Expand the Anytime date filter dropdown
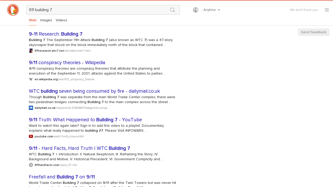Screen dimensions: 333x187 [212, 10]
